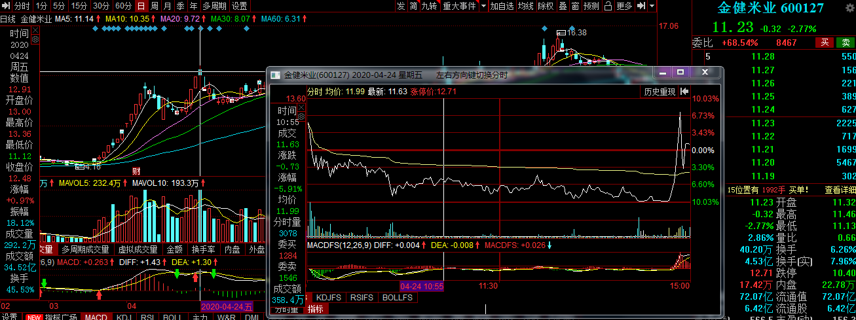Open 重大事件 major events
The height and width of the screenshot is (320, 856).
459,6
